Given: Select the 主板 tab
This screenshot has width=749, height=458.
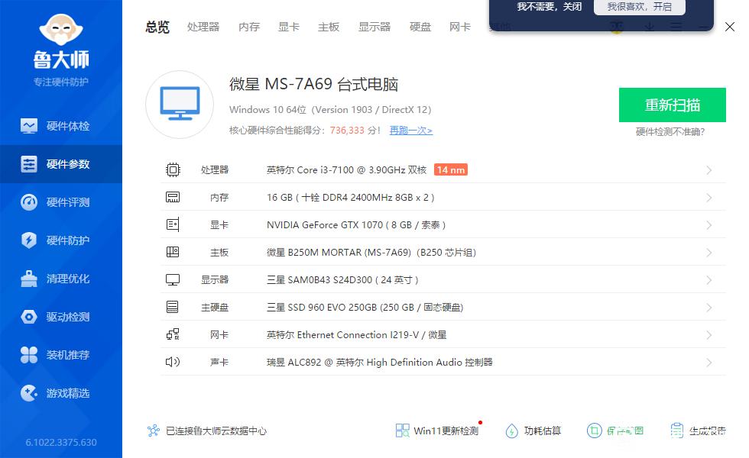Looking at the screenshot, I should [x=329, y=27].
